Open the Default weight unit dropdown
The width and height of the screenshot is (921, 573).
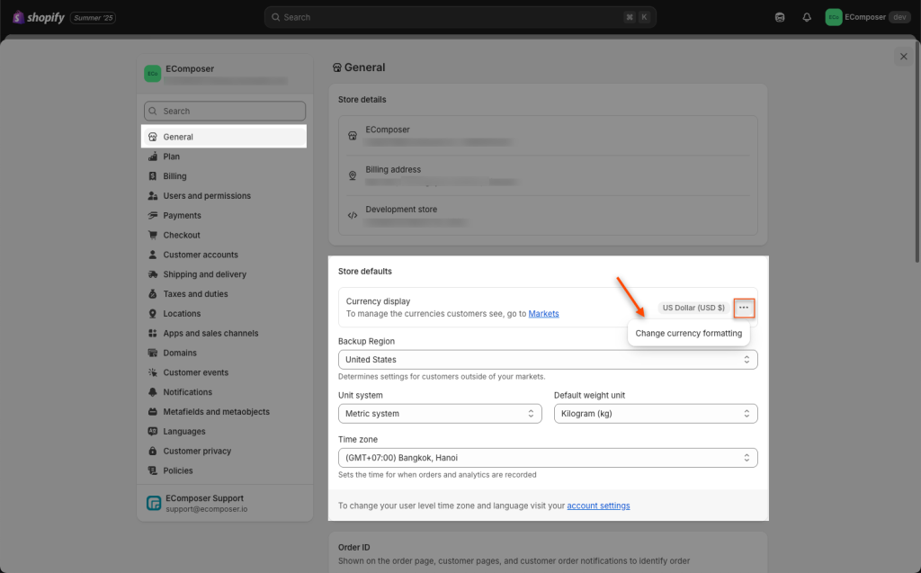pyautogui.click(x=656, y=414)
